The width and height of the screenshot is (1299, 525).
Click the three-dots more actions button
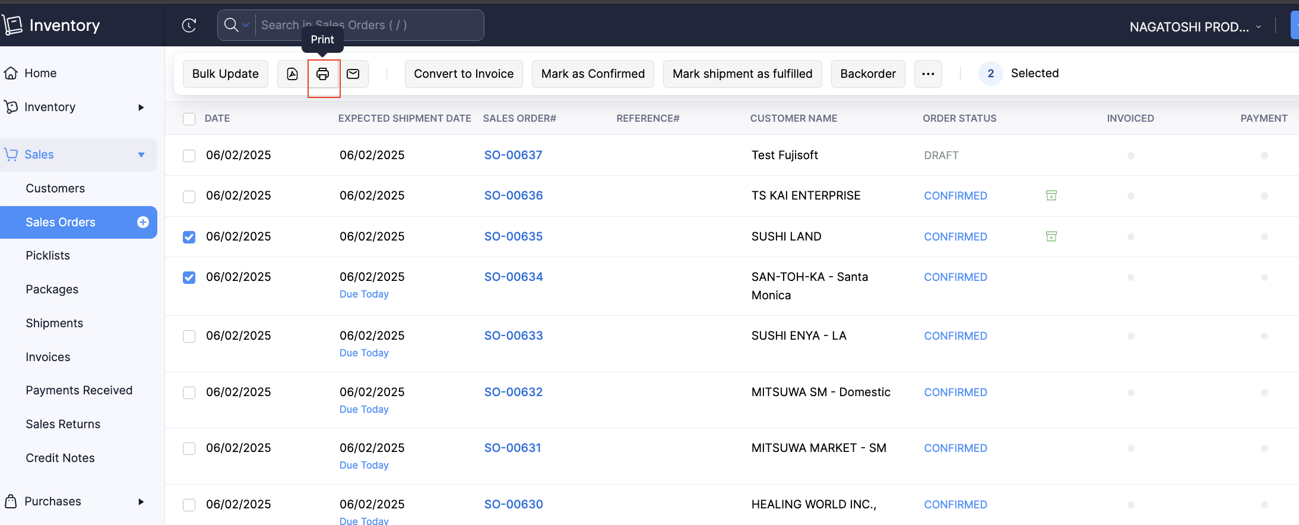point(928,74)
